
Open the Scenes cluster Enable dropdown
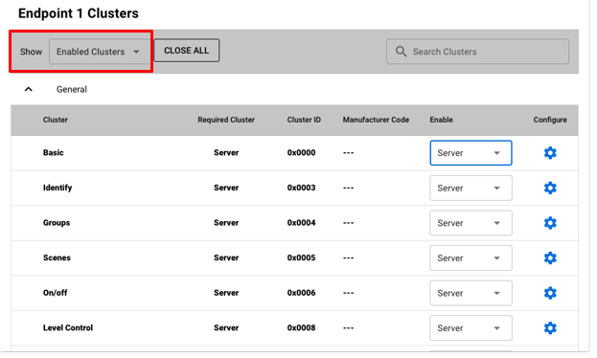click(x=471, y=257)
